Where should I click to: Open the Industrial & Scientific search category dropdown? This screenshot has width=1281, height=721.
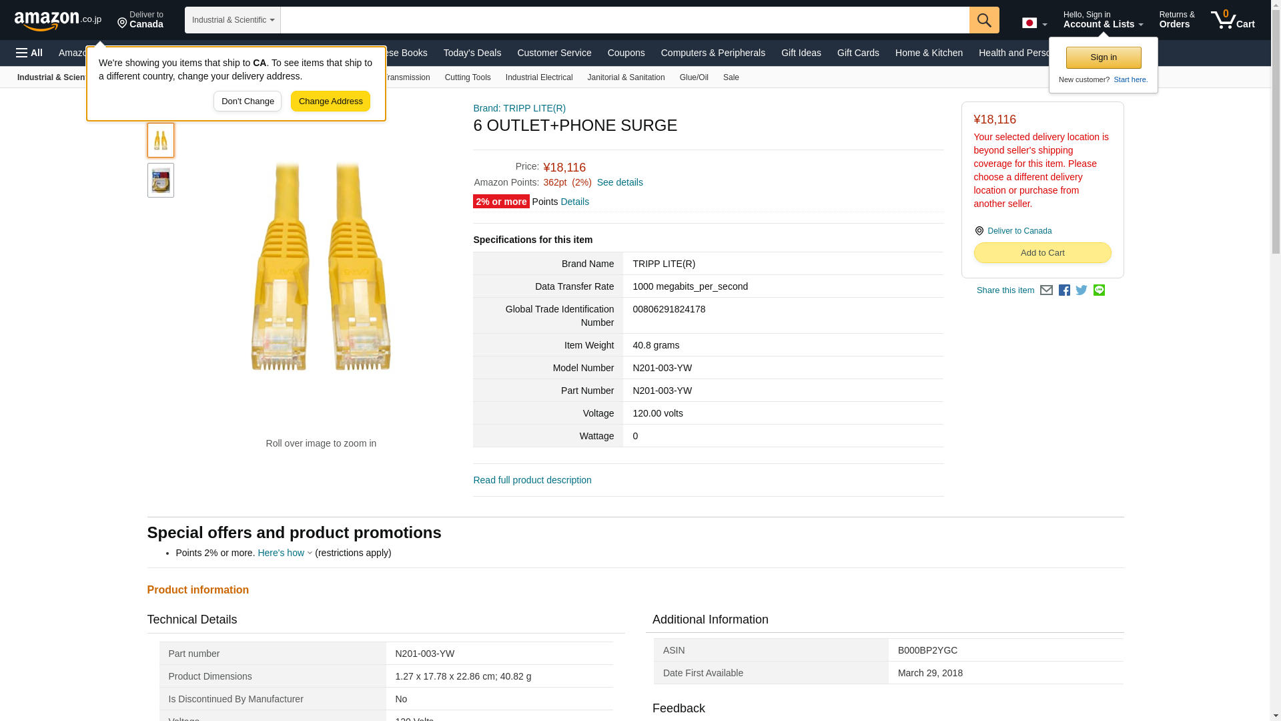pyautogui.click(x=232, y=20)
